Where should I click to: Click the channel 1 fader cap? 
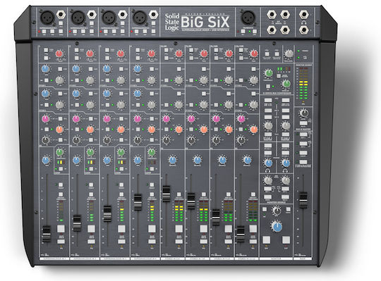47,234
